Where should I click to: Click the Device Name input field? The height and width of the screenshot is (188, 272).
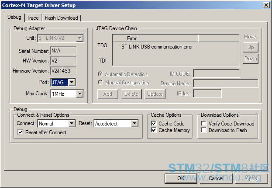coord(226,84)
